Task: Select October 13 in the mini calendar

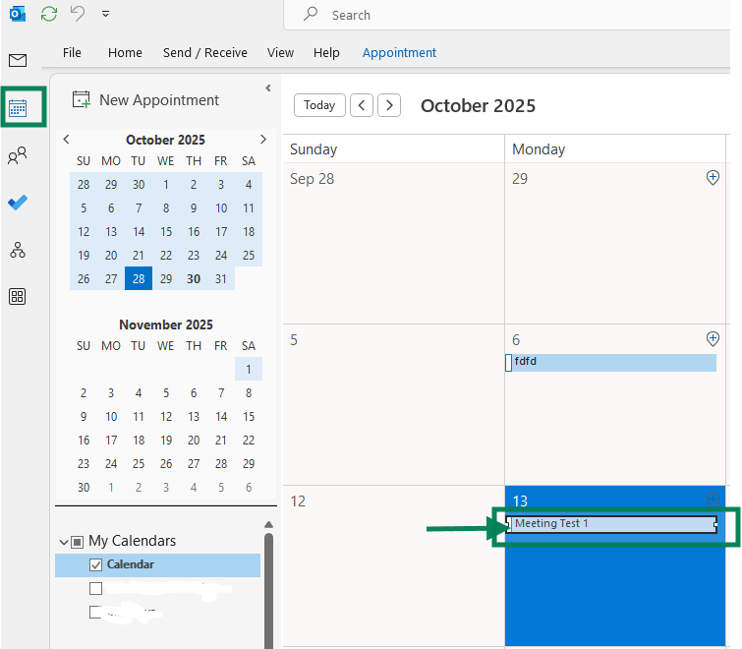Action: click(111, 231)
